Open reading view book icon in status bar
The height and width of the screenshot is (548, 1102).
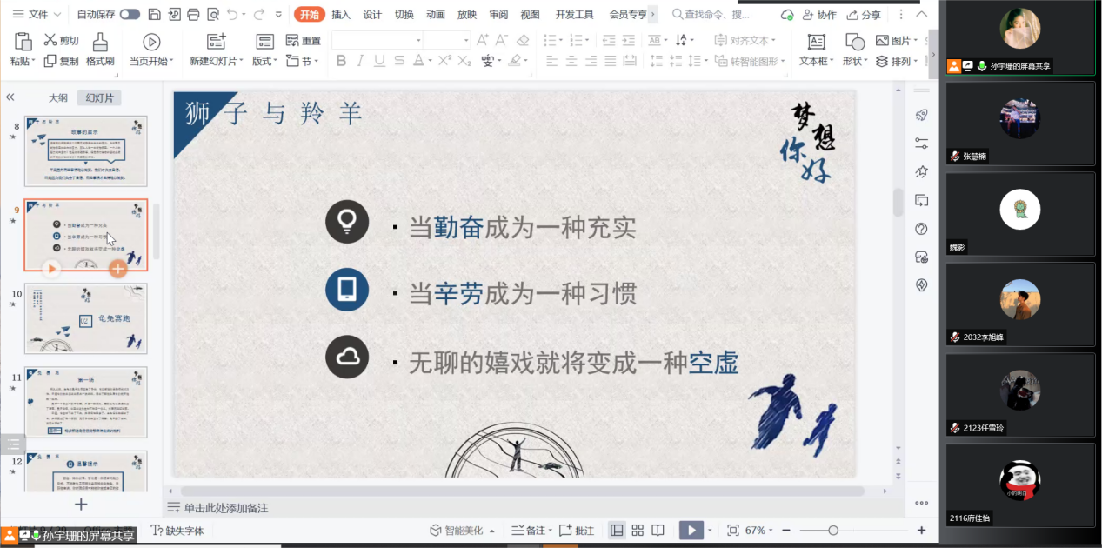pyautogui.click(x=658, y=531)
